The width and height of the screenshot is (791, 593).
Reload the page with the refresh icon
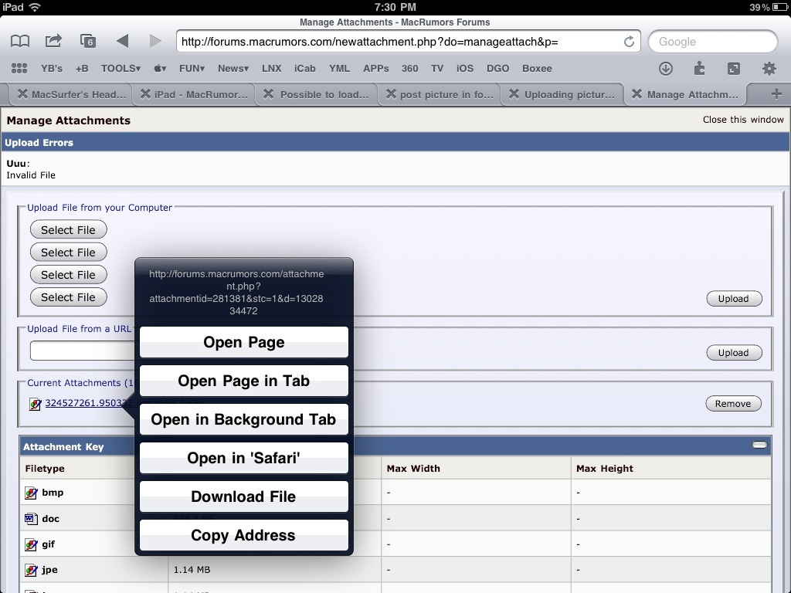pos(629,42)
